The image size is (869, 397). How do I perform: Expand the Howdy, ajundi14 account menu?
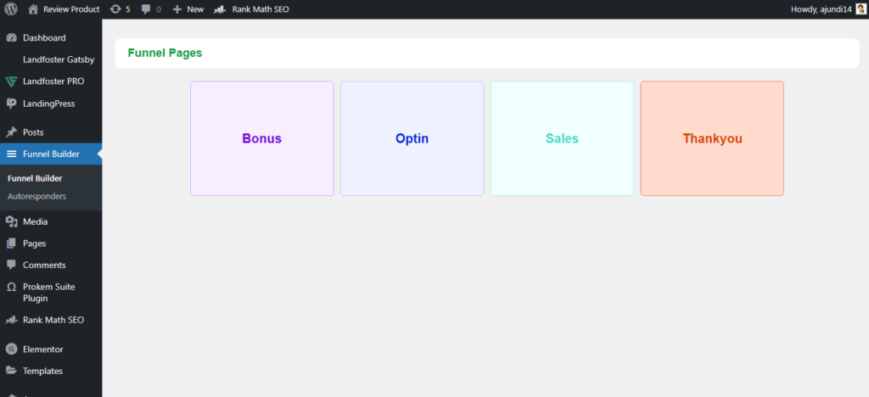pos(819,9)
